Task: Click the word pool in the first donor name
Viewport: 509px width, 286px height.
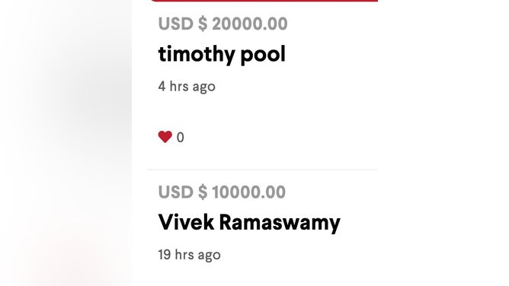Action: (263, 55)
